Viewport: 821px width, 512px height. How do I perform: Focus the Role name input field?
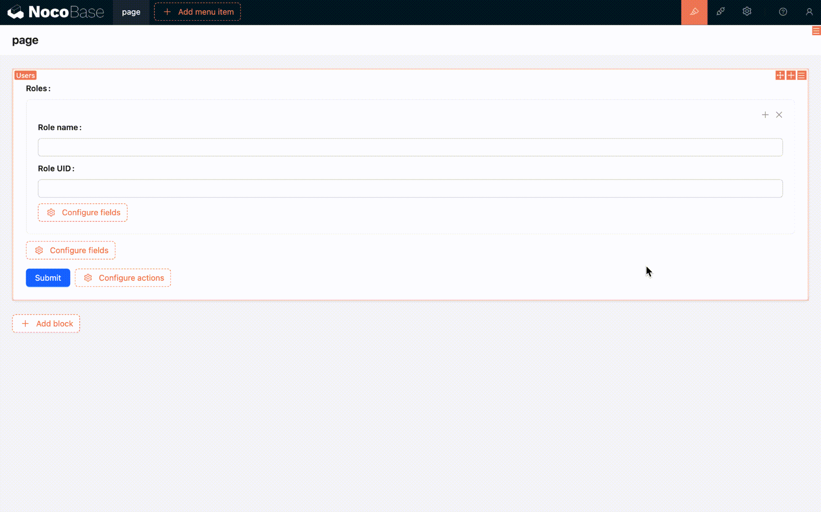pos(410,148)
